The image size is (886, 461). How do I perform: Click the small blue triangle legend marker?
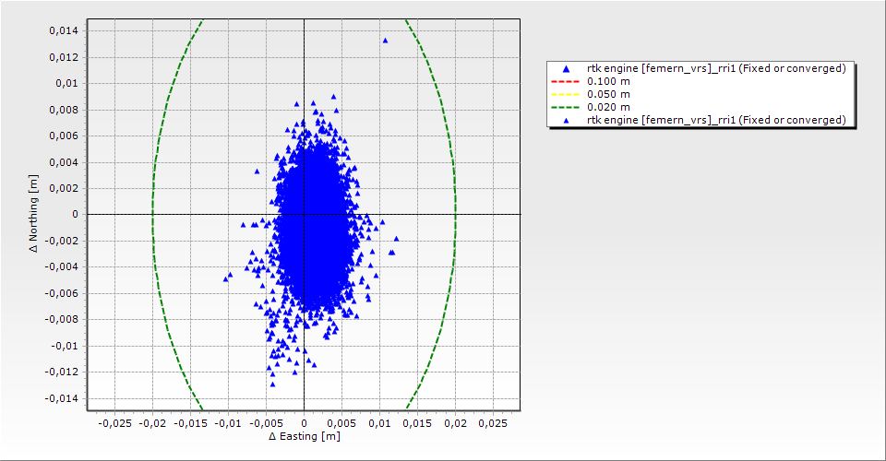[566, 121]
